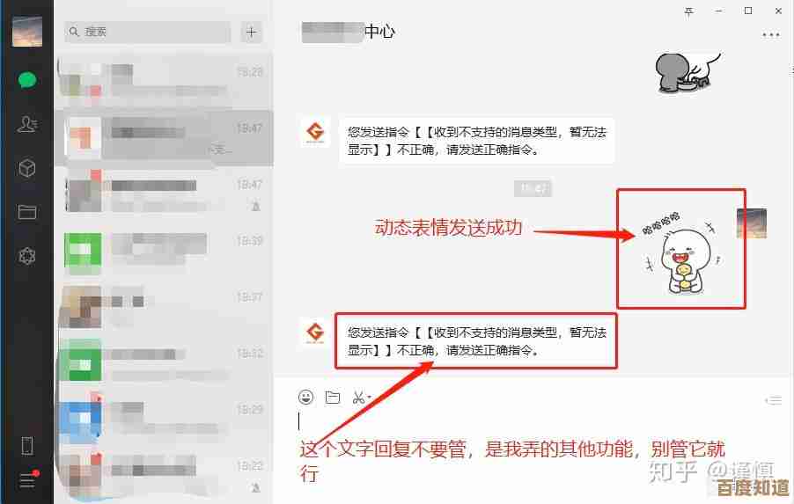Open the Contacts icon in sidebar
794x504 pixels.
click(26, 124)
